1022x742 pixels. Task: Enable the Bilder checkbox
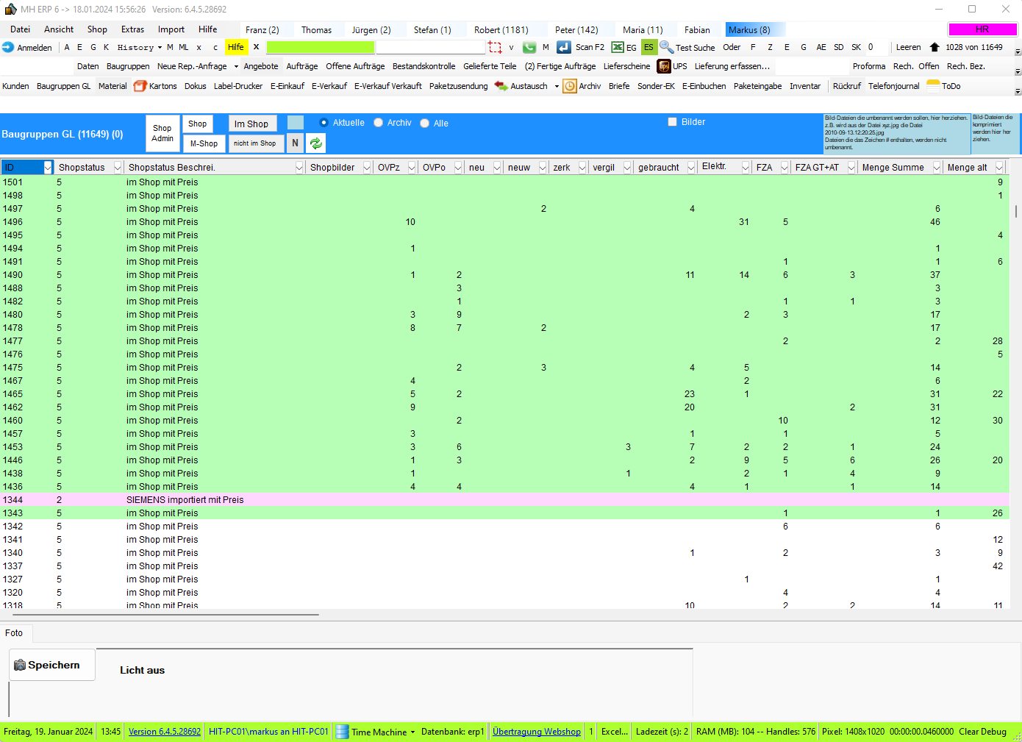click(672, 122)
